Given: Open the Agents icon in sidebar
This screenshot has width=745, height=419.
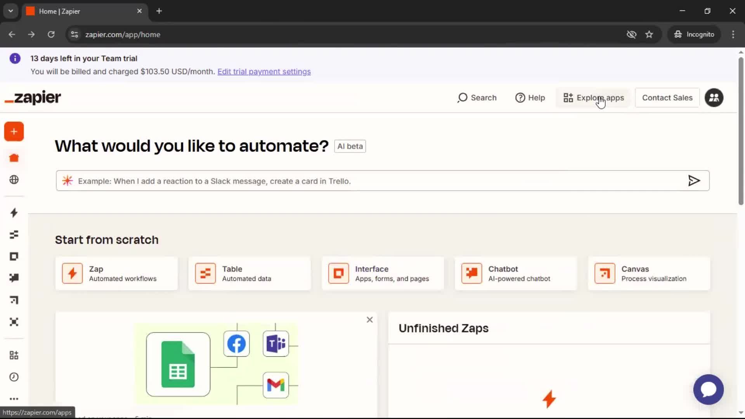Looking at the screenshot, I should point(14,322).
